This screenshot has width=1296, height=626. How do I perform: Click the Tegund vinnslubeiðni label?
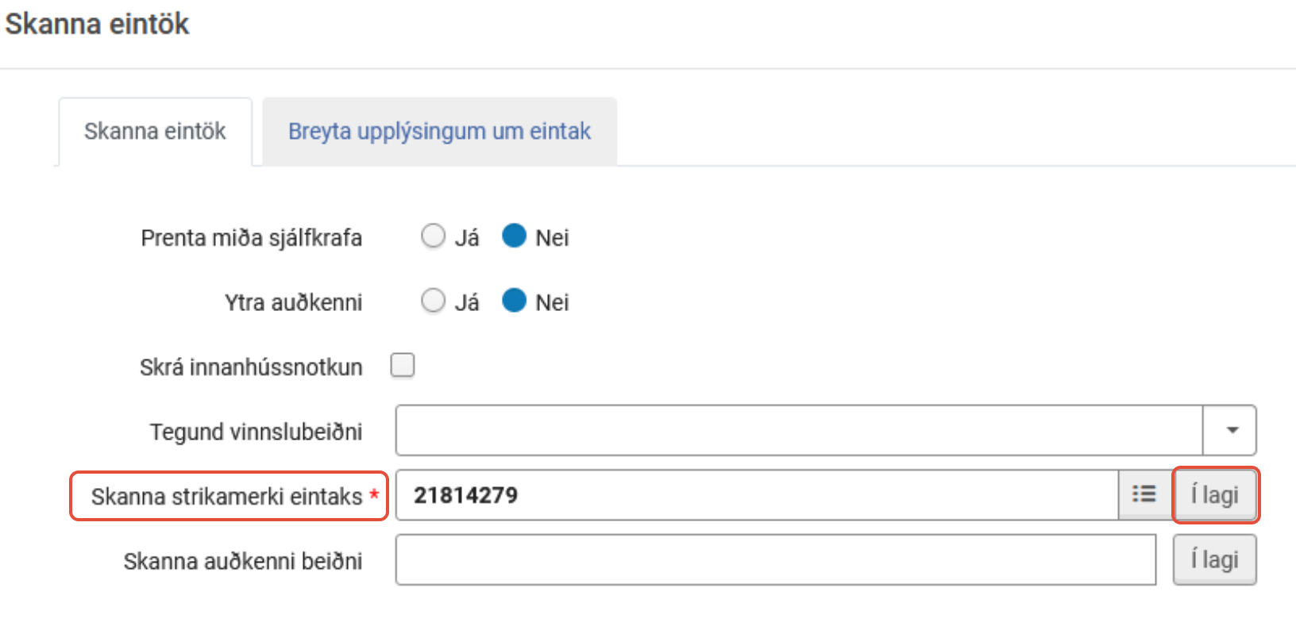coord(256,432)
